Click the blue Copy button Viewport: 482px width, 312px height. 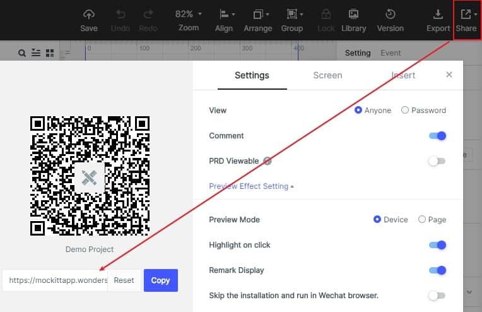[161, 280]
